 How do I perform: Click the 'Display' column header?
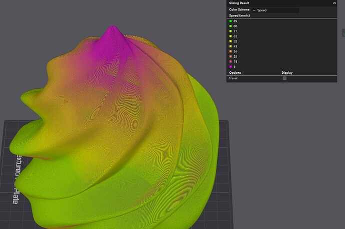[287, 73]
